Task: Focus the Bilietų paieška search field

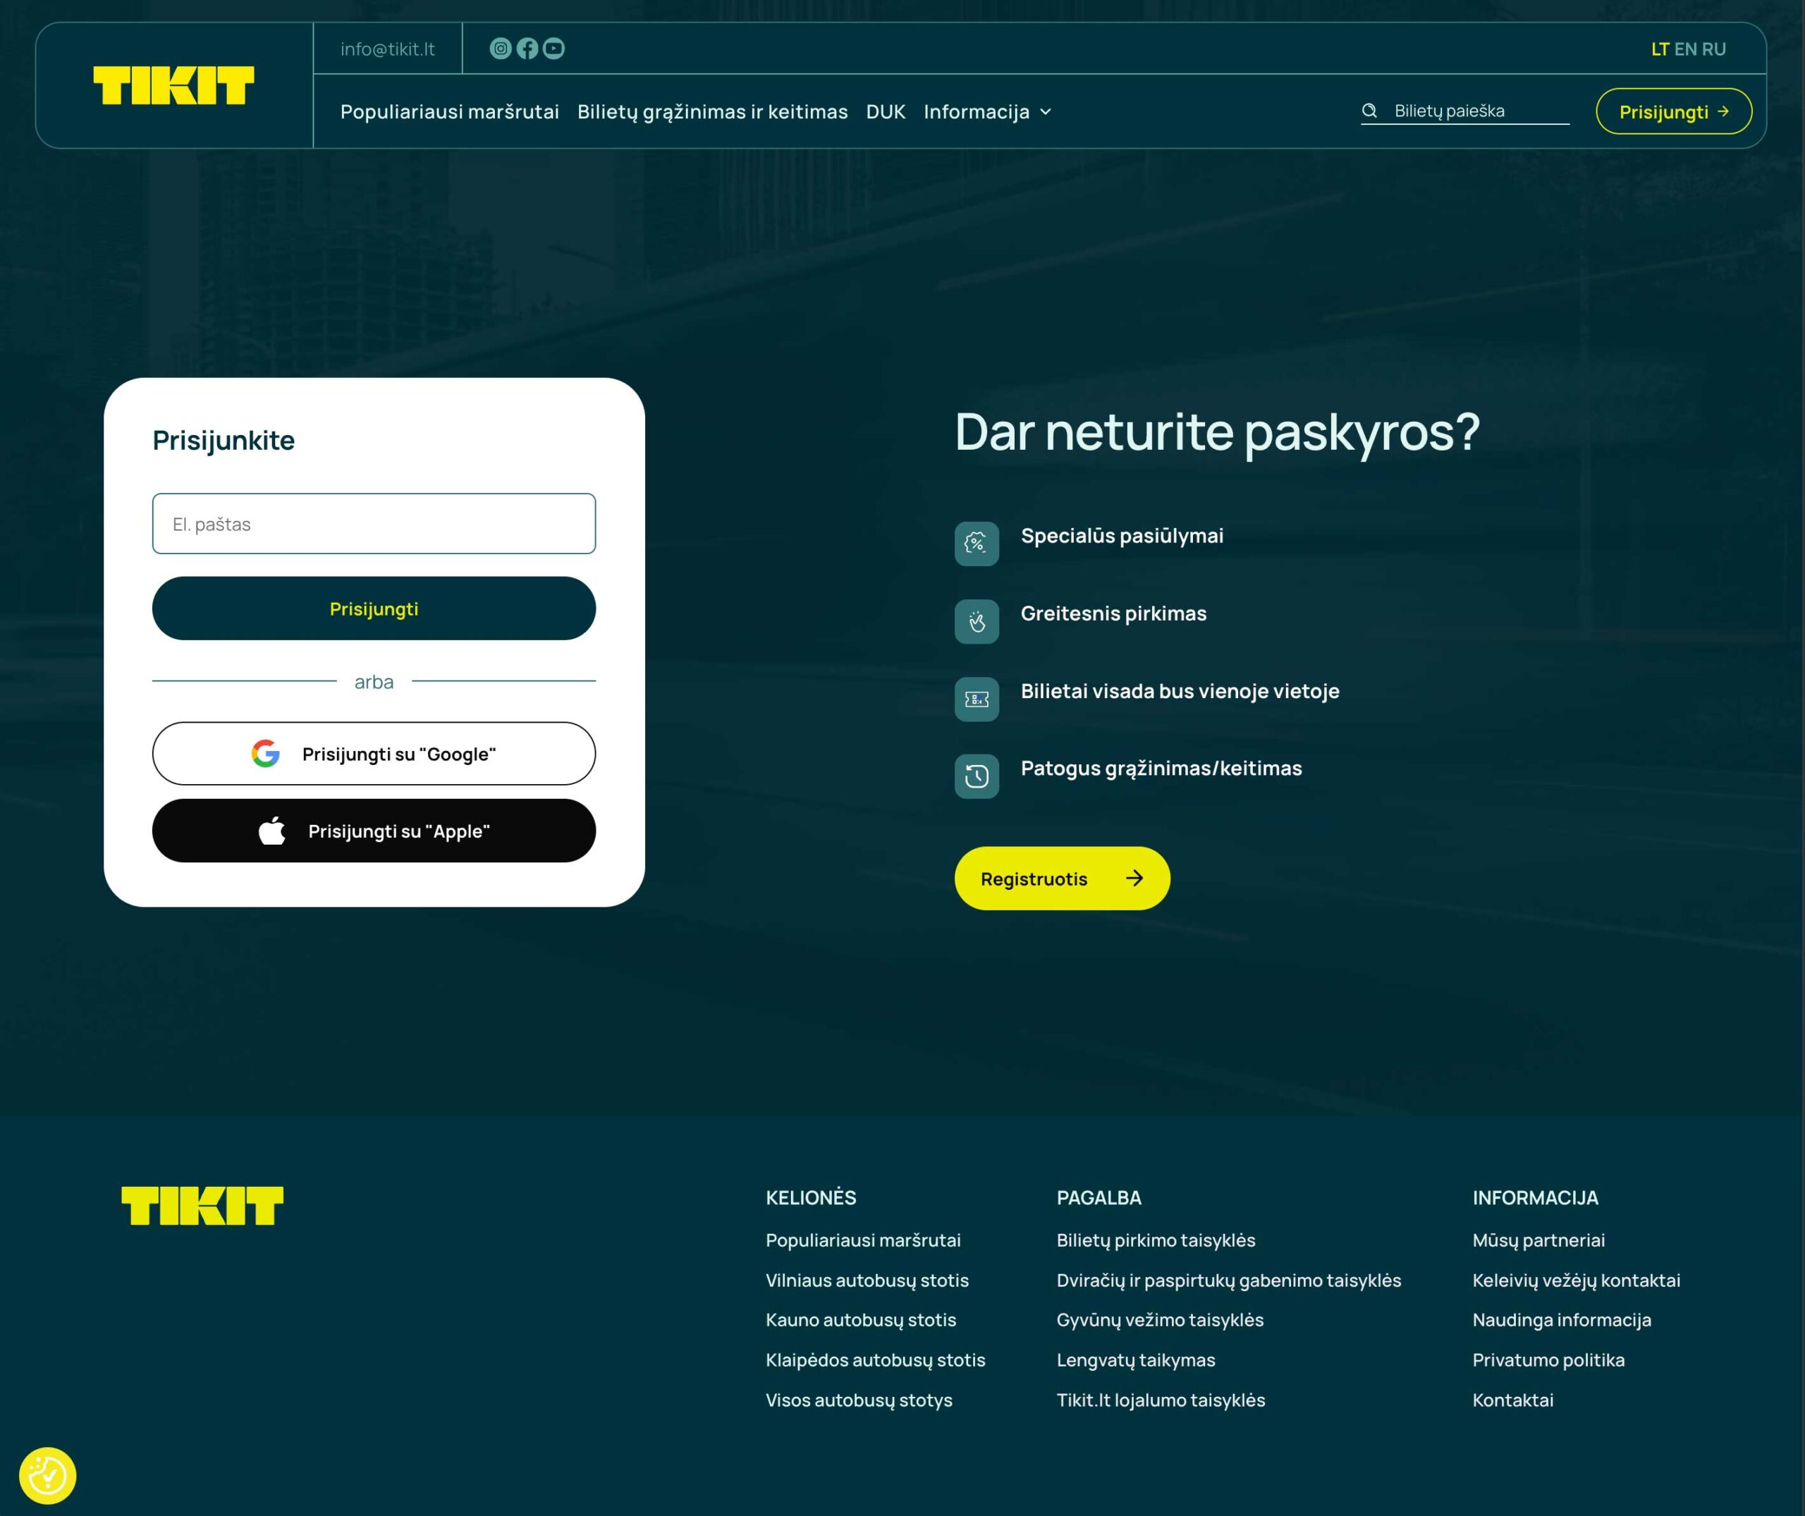Action: [x=1464, y=111]
